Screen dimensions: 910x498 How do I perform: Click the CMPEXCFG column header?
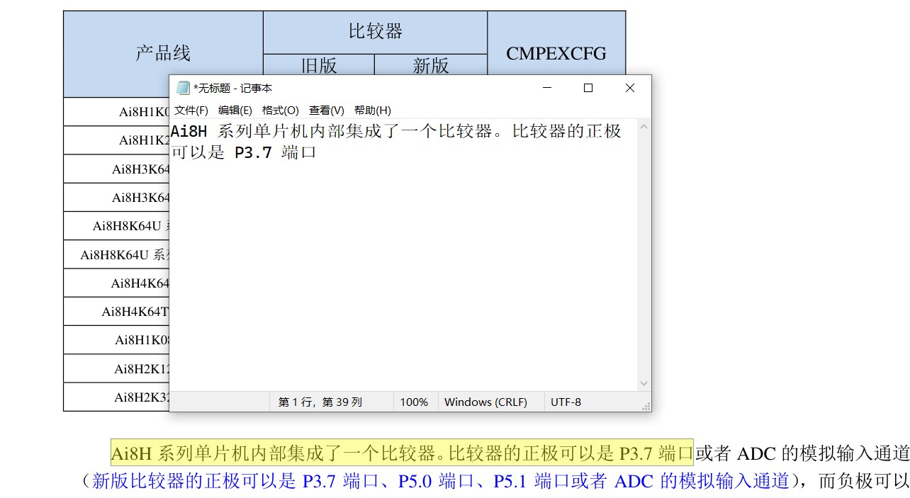556,53
